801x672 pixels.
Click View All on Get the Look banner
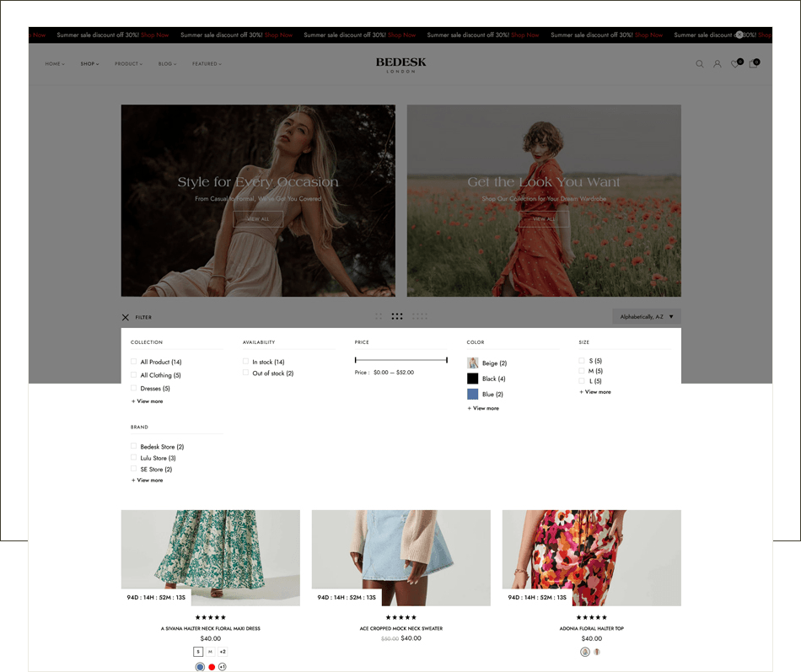[x=544, y=218]
